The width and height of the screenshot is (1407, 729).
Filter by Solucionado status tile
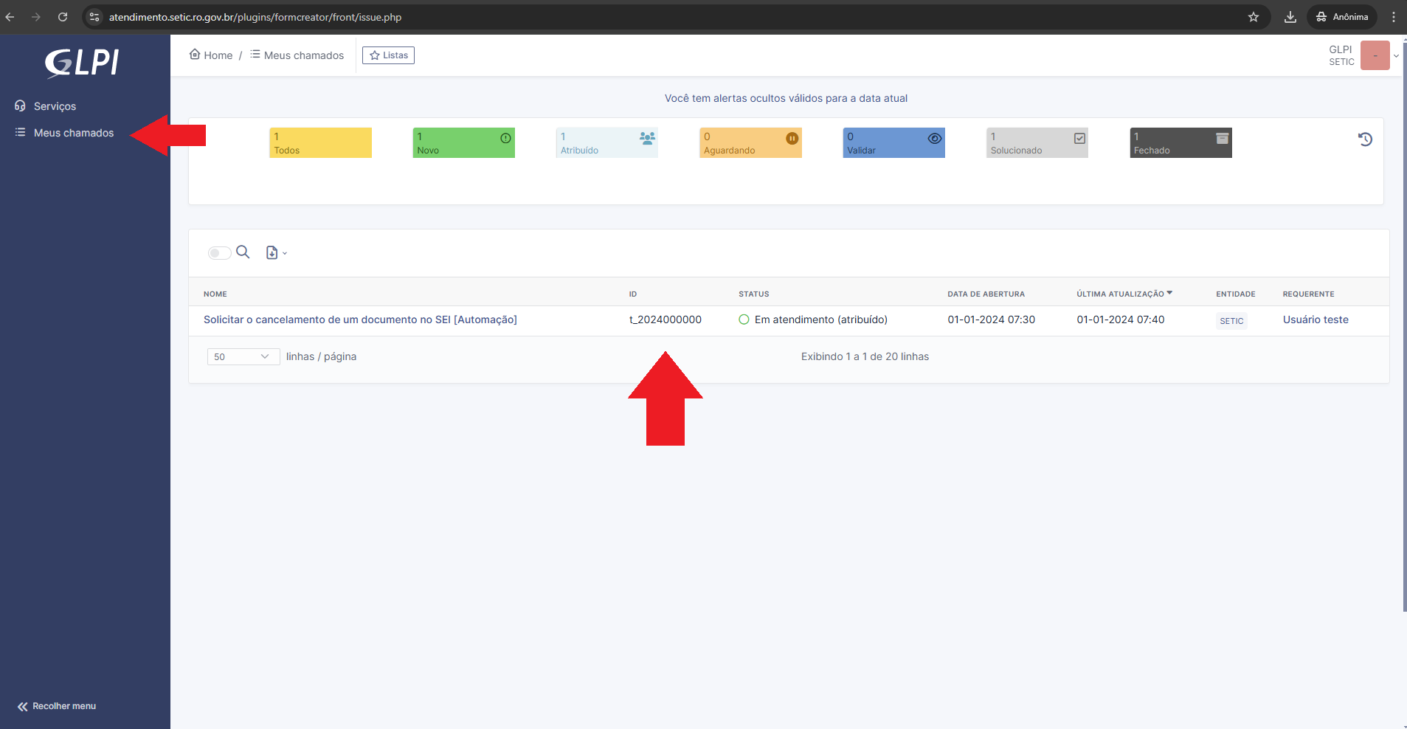pyautogui.click(x=1037, y=143)
